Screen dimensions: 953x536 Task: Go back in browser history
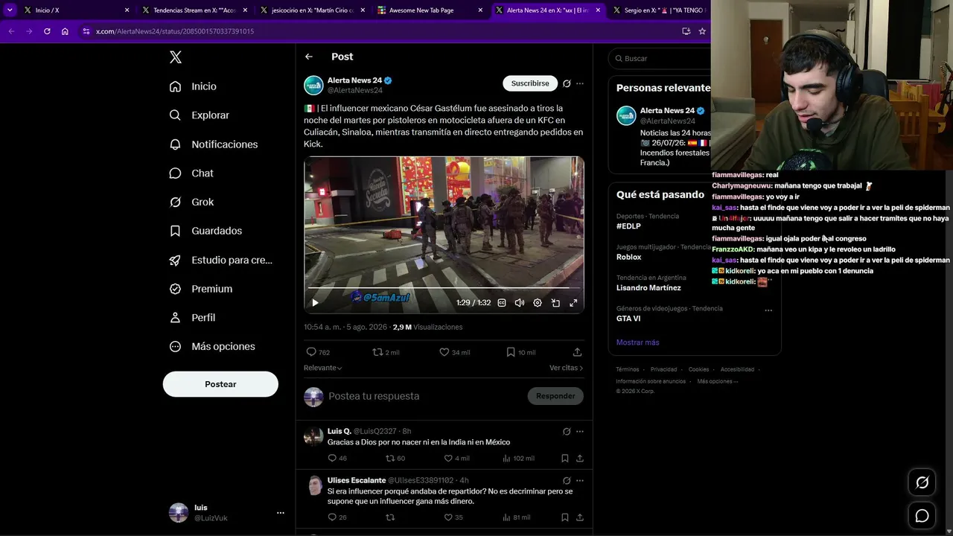pos(11,31)
